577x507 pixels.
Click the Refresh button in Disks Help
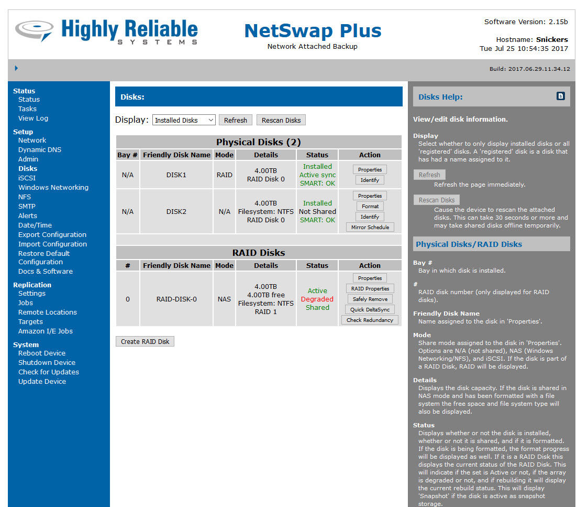[x=429, y=175]
